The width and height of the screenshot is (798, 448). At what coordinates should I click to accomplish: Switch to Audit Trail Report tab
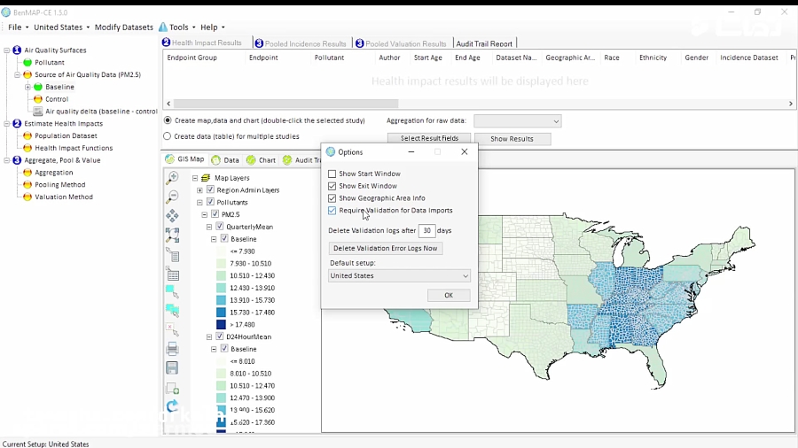pos(484,43)
